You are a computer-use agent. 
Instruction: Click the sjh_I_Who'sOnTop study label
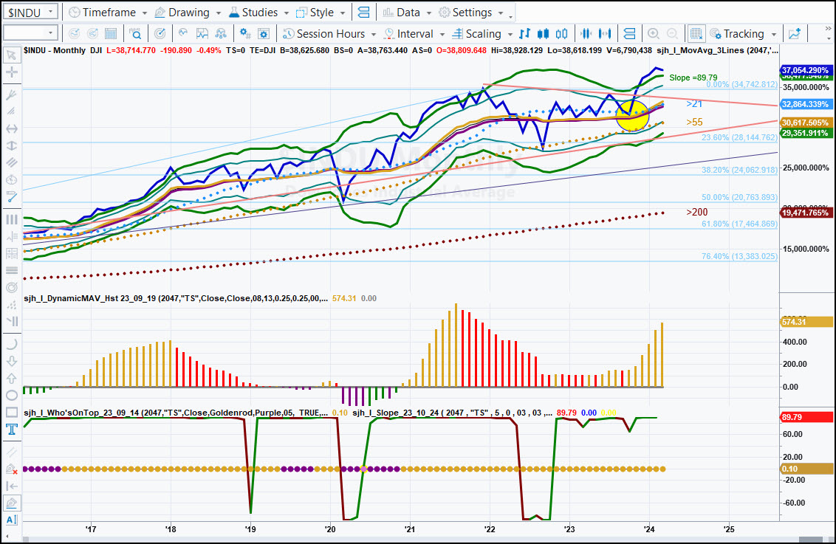pos(176,413)
